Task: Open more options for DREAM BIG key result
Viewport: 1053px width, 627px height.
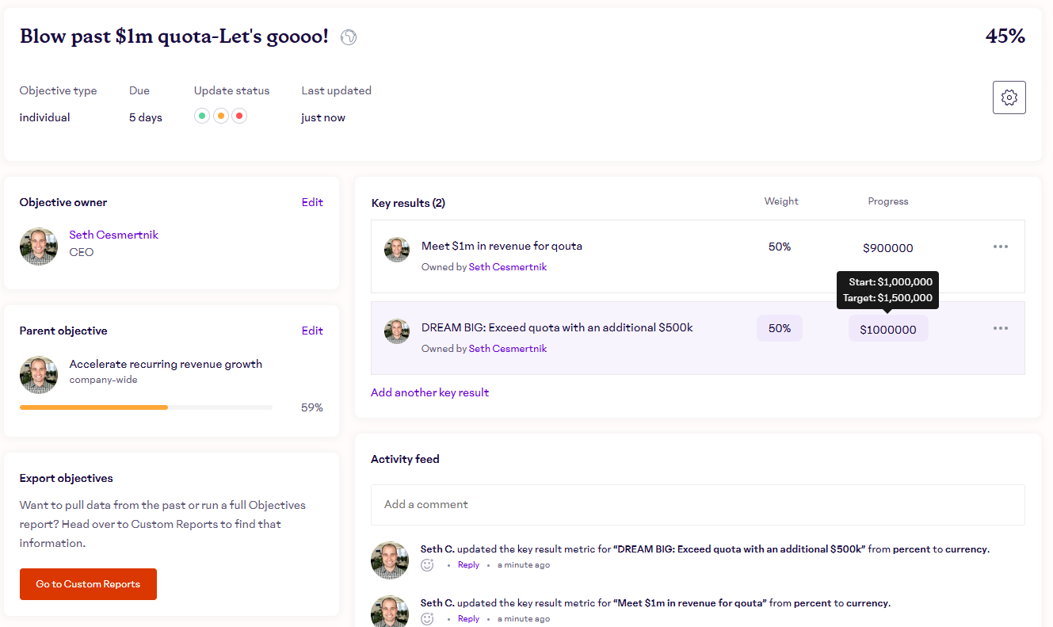Action: coord(1001,328)
